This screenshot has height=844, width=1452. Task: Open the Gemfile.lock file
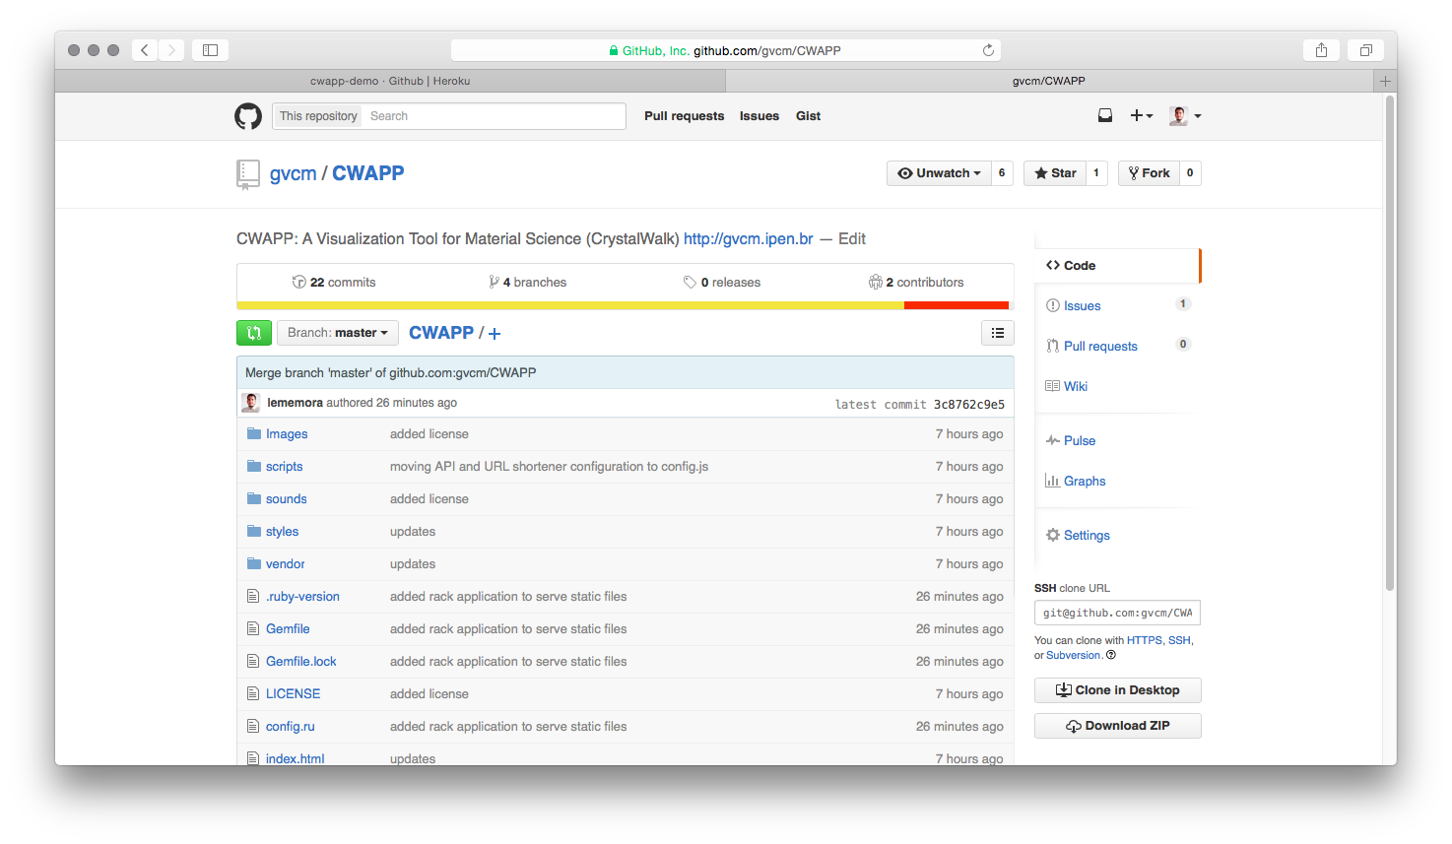click(x=301, y=661)
